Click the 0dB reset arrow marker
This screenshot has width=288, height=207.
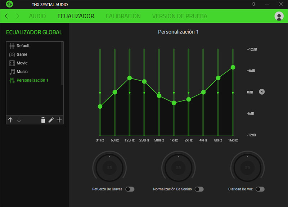point(262,92)
